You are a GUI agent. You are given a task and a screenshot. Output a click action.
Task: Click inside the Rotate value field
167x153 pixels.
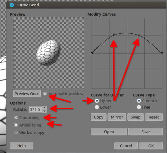pyautogui.click(x=36, y=110)
